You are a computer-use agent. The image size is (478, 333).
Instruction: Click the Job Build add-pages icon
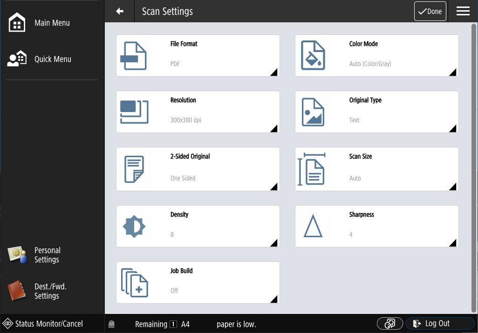(x=134, y=282)
